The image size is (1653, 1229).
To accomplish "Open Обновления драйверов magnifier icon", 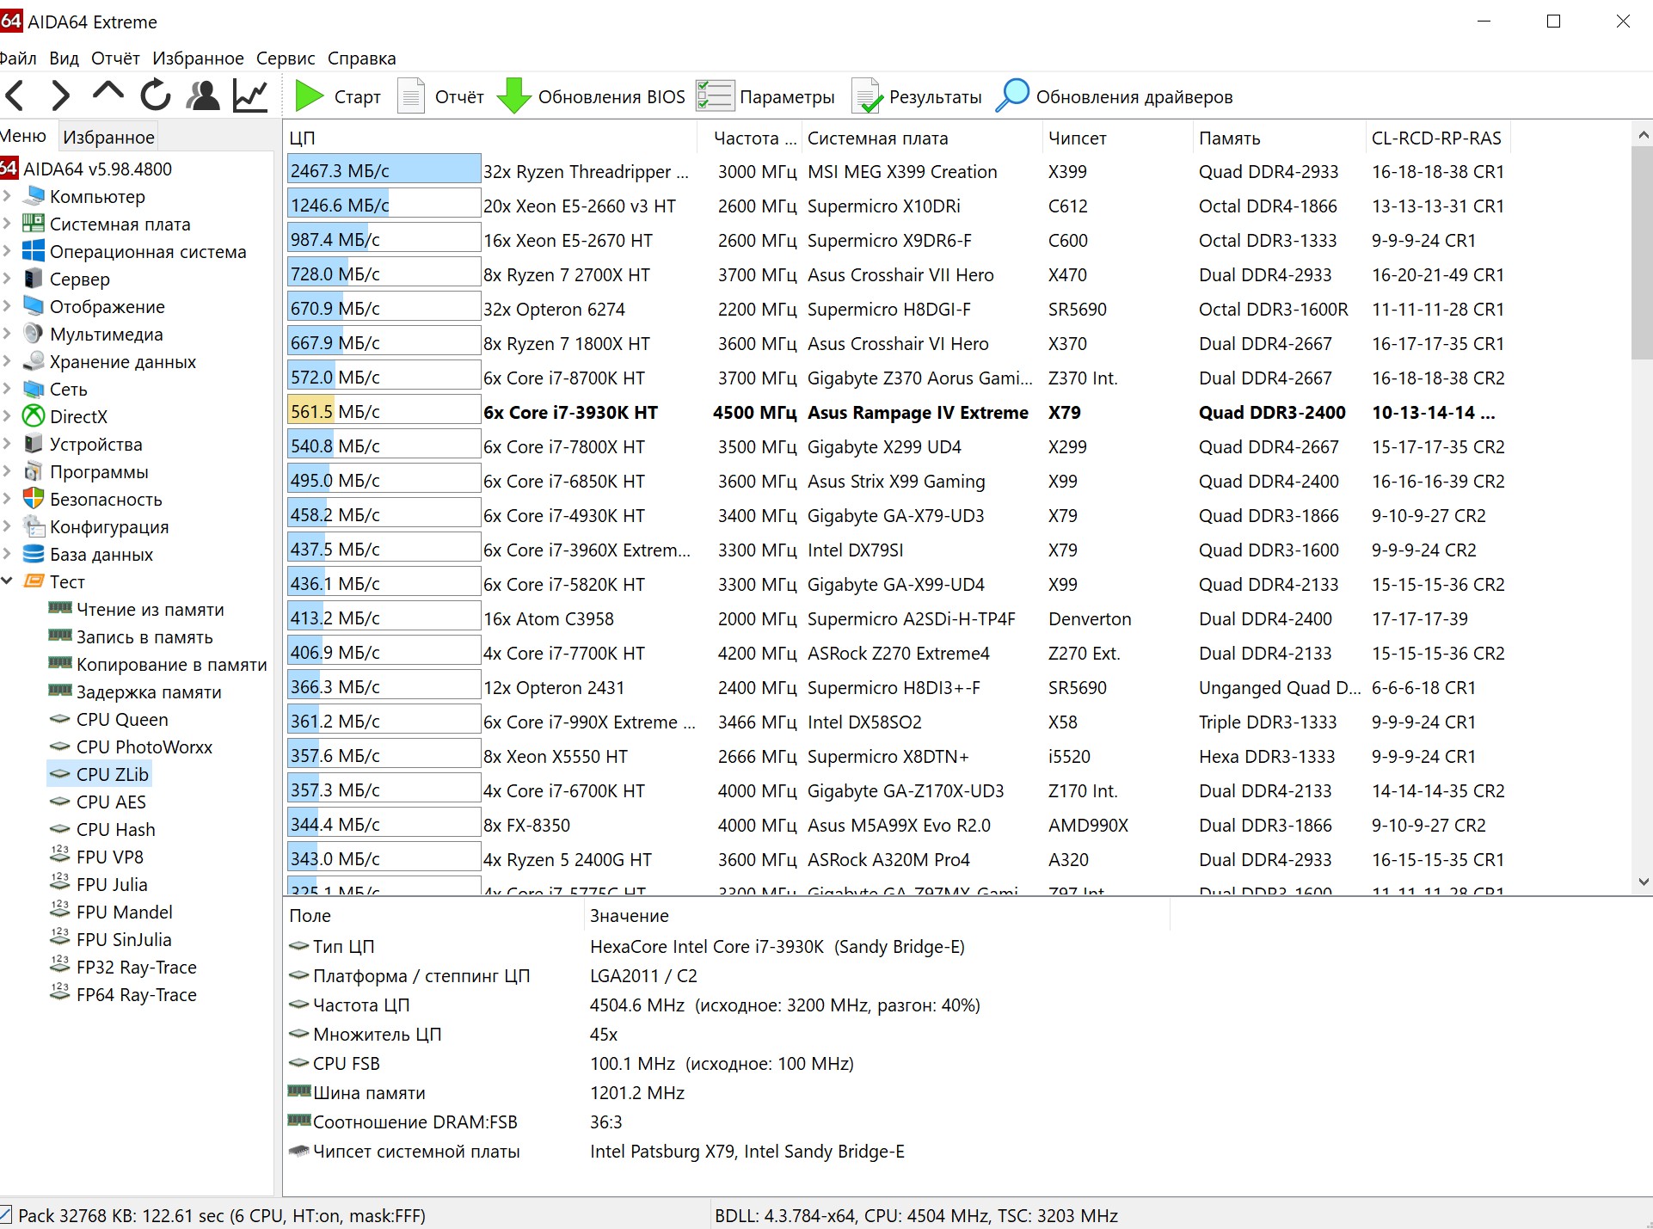I will [1012, 95].
